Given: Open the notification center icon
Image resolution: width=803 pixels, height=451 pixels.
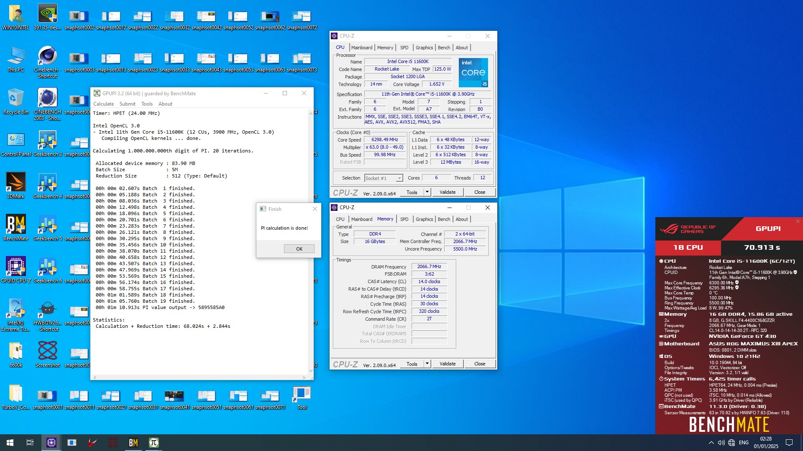Looking at the screenshot, I should [789, 443].
